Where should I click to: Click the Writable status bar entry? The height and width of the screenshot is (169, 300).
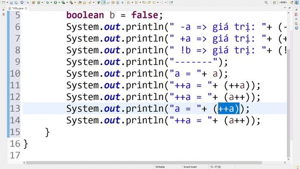(160, 167)
